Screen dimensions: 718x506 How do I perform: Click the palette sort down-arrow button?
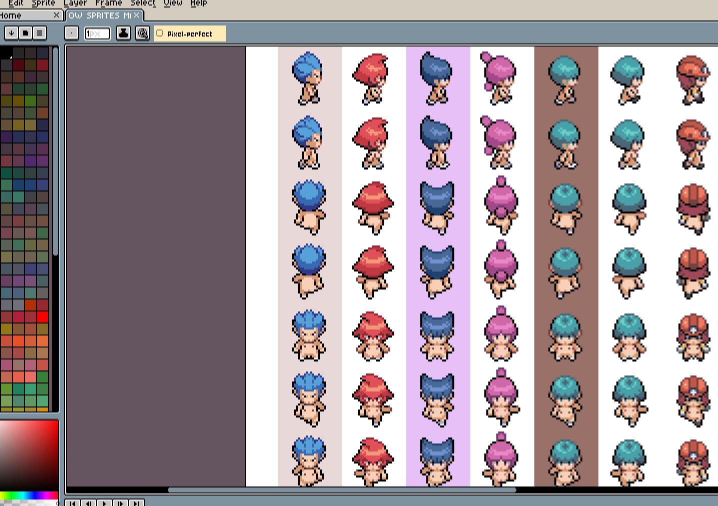[x=11, y=33]
